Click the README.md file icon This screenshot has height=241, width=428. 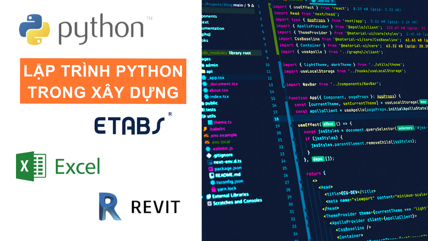pos(211,175)
